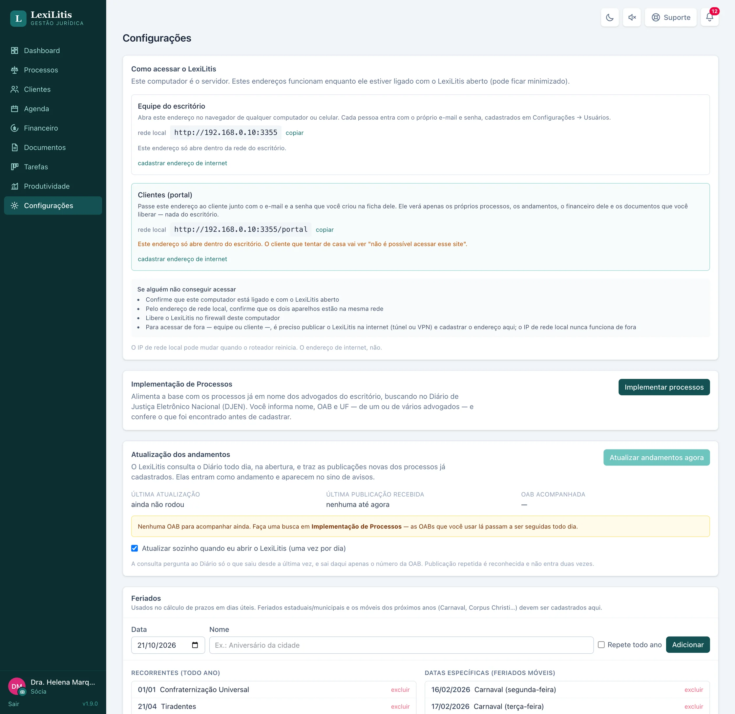Delete Carnaval (segunda-feira) entry
735x714 pixels.
point(693,690)
